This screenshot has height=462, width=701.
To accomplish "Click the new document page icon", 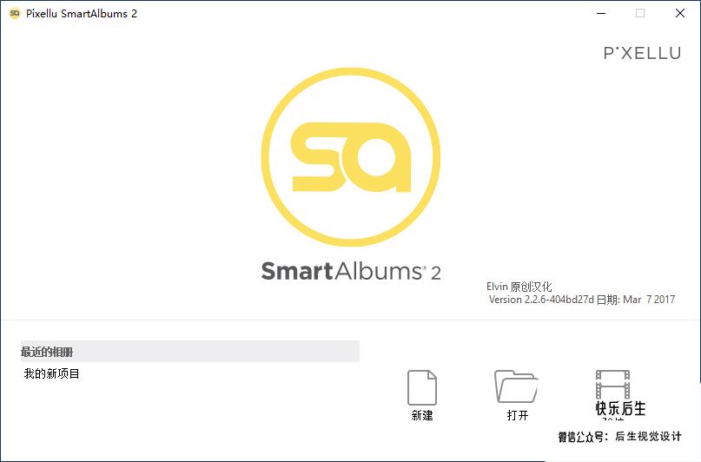I will tap(422, 387).
